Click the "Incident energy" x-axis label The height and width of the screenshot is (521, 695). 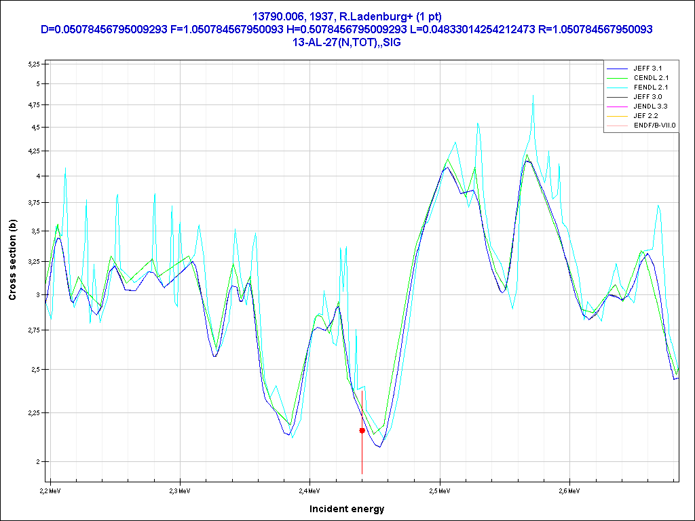347,509
